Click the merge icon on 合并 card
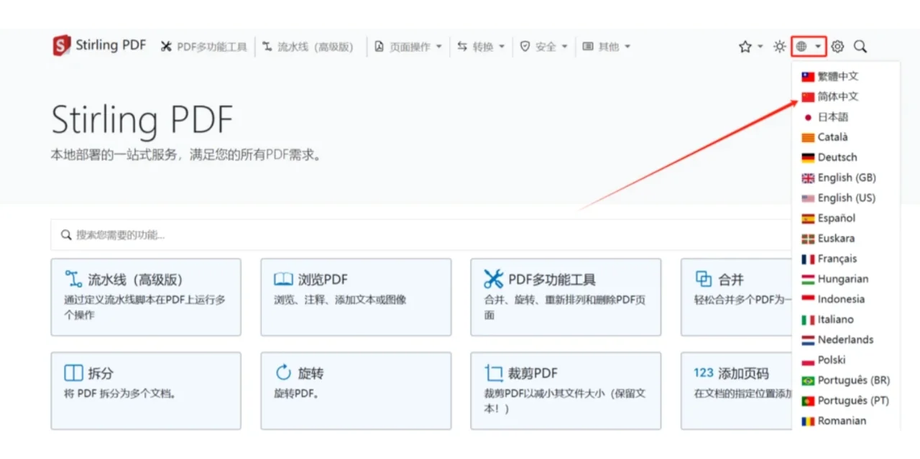This screenshot has width=920, height=459. point(703,279)
